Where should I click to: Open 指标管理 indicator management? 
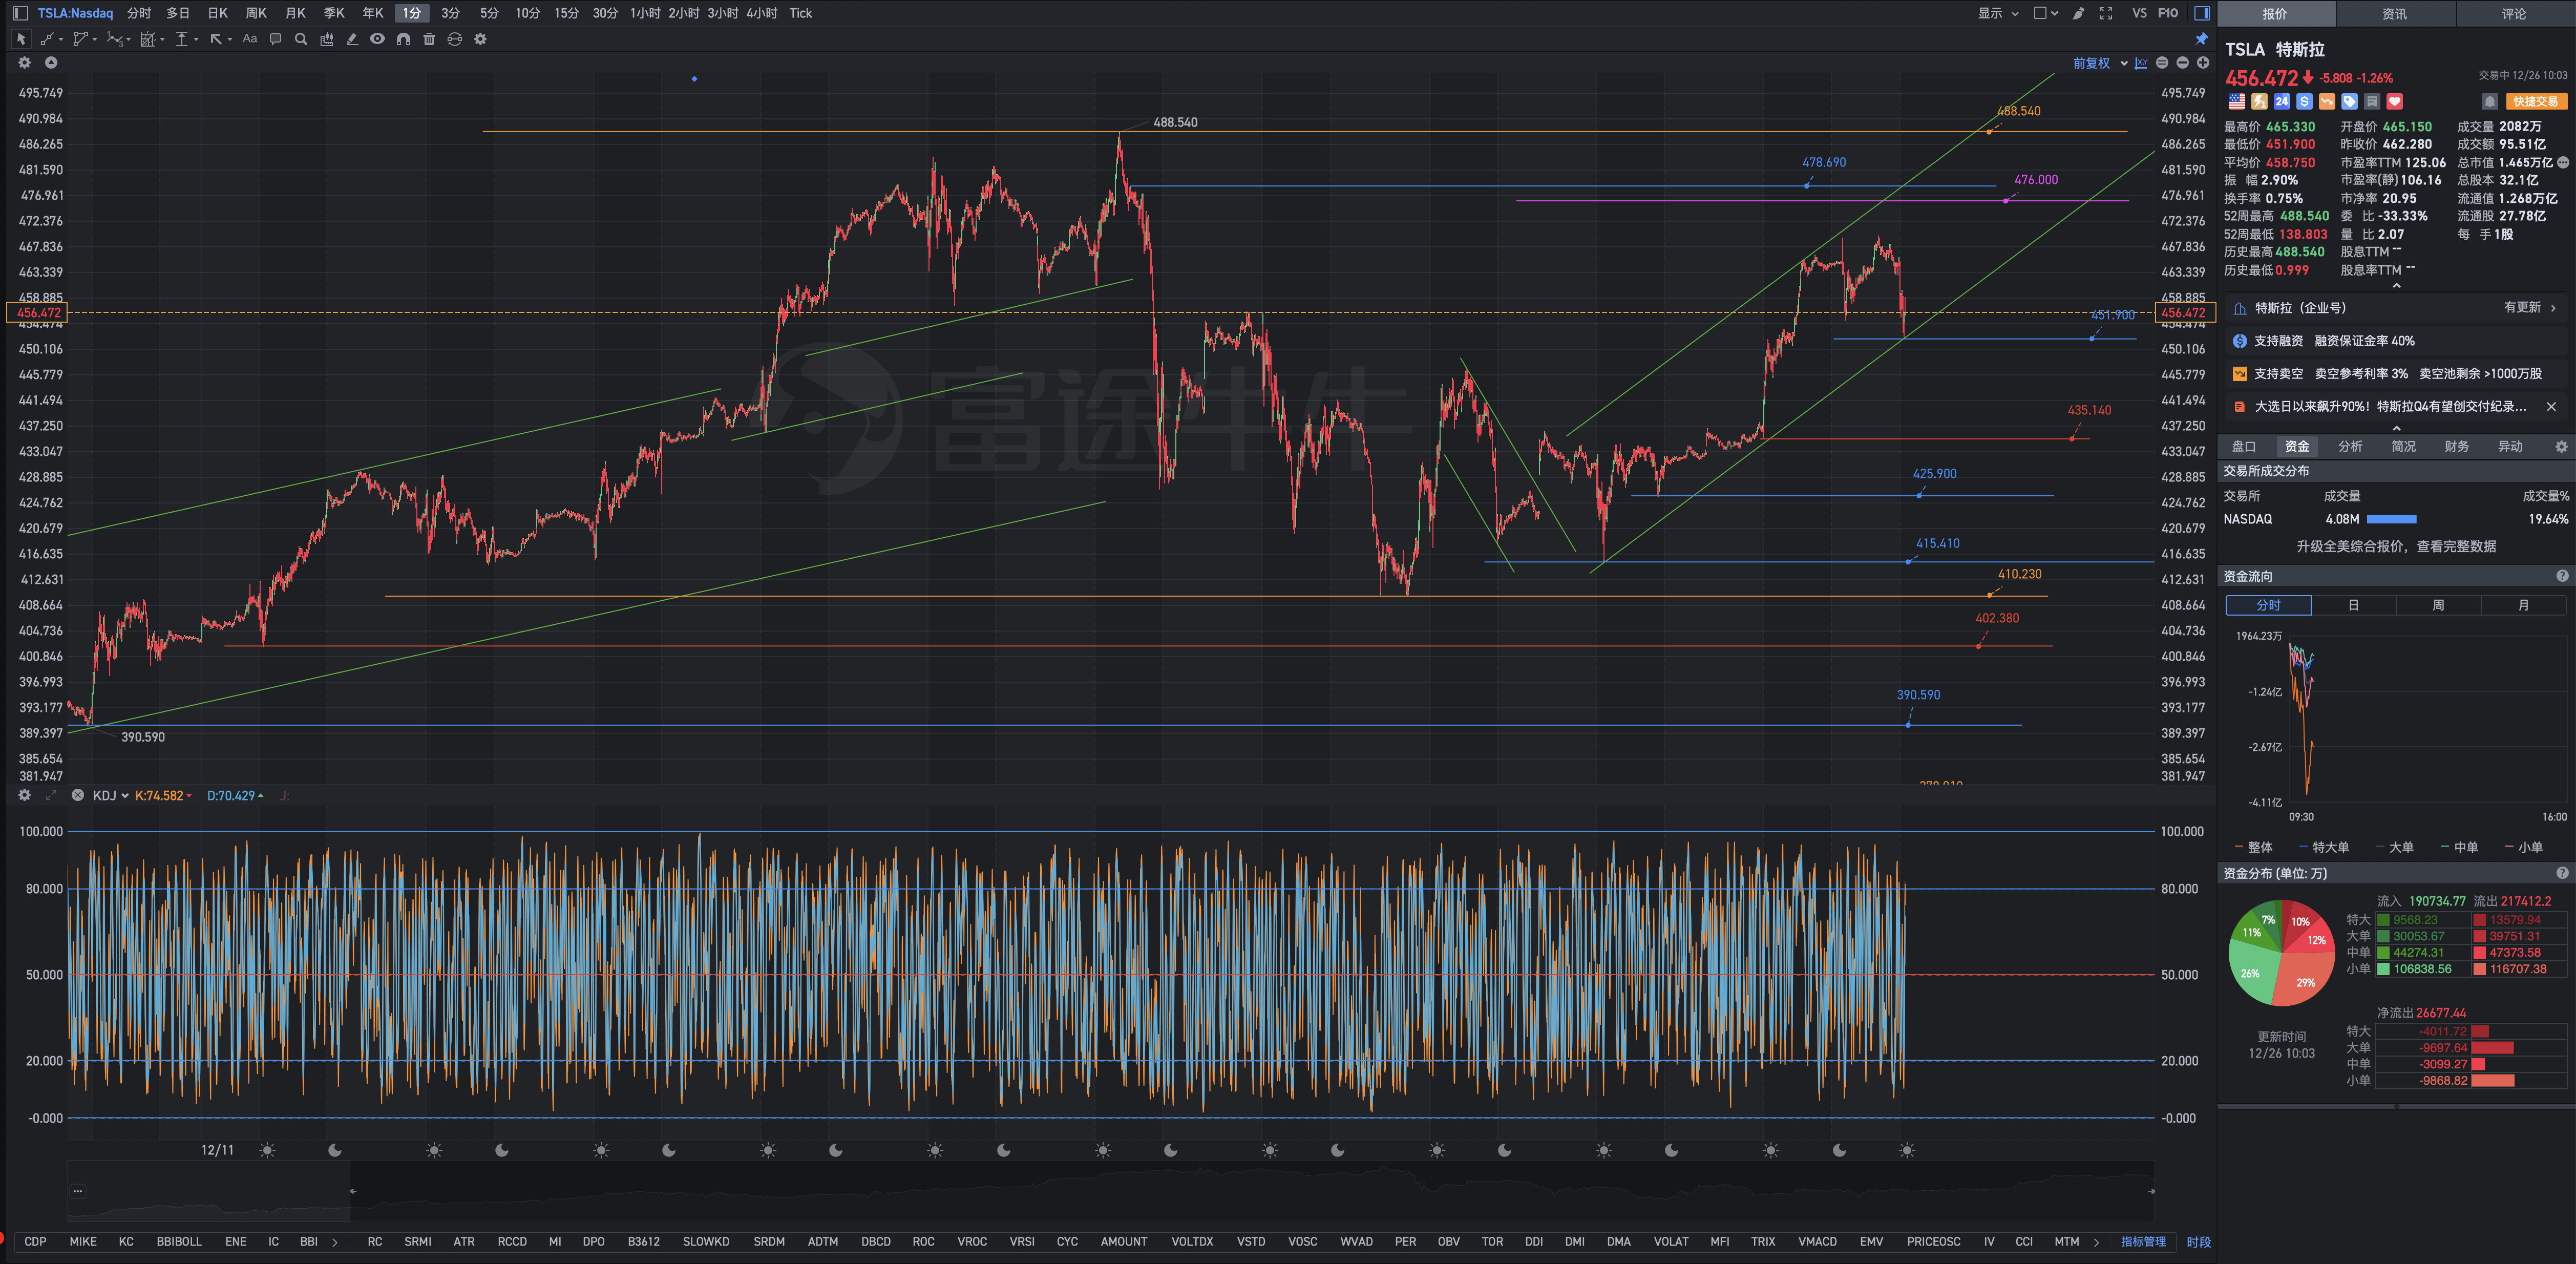click(2143, 1242)
